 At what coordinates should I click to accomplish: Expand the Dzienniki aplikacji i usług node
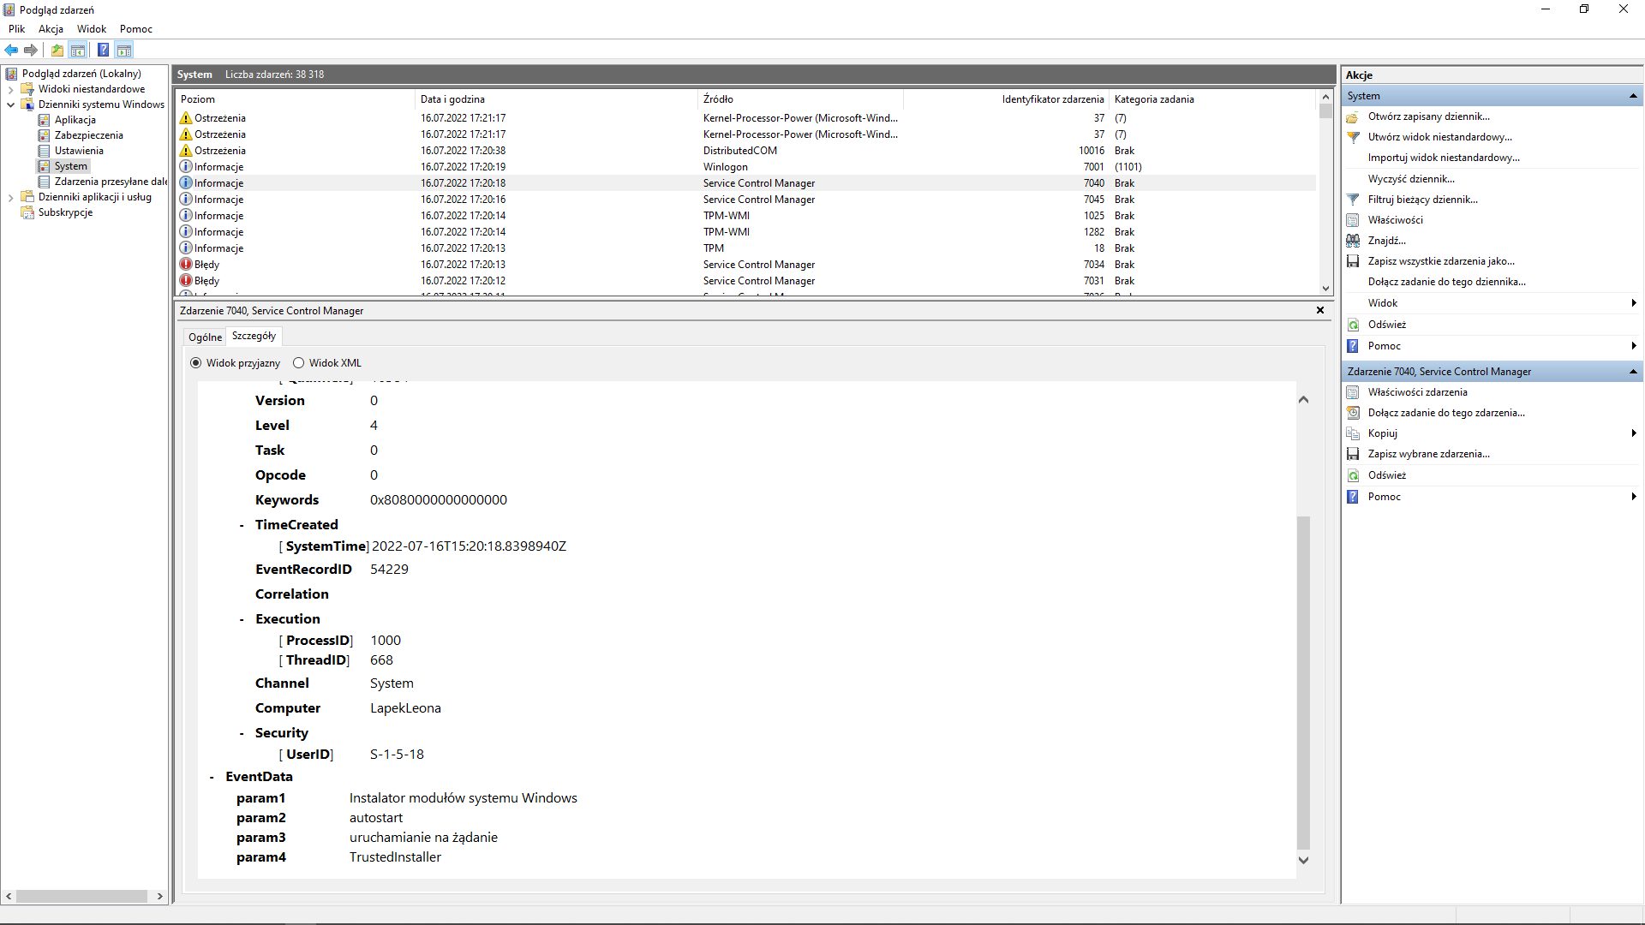tap(10, 197)
